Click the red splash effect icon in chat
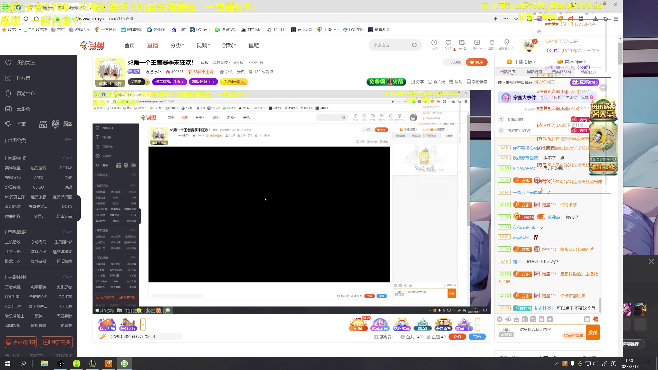The width and height of the screenshot is (658, 370). point(596,319)
